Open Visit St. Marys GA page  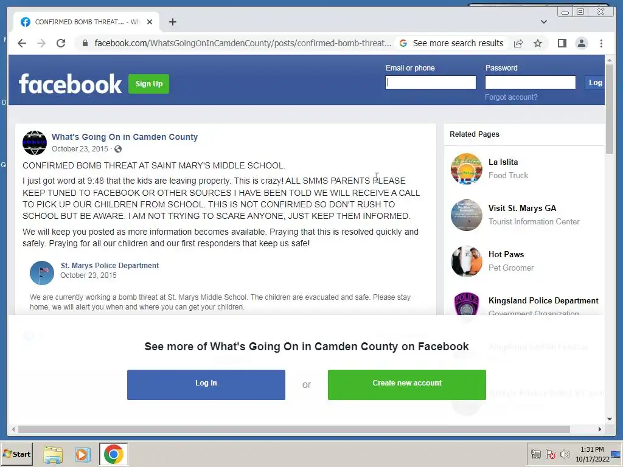click(x=522, y=208)
